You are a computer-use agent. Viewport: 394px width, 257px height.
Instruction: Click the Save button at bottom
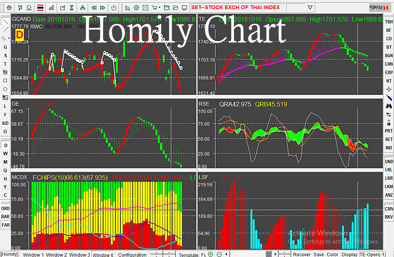tap(319, 254)
